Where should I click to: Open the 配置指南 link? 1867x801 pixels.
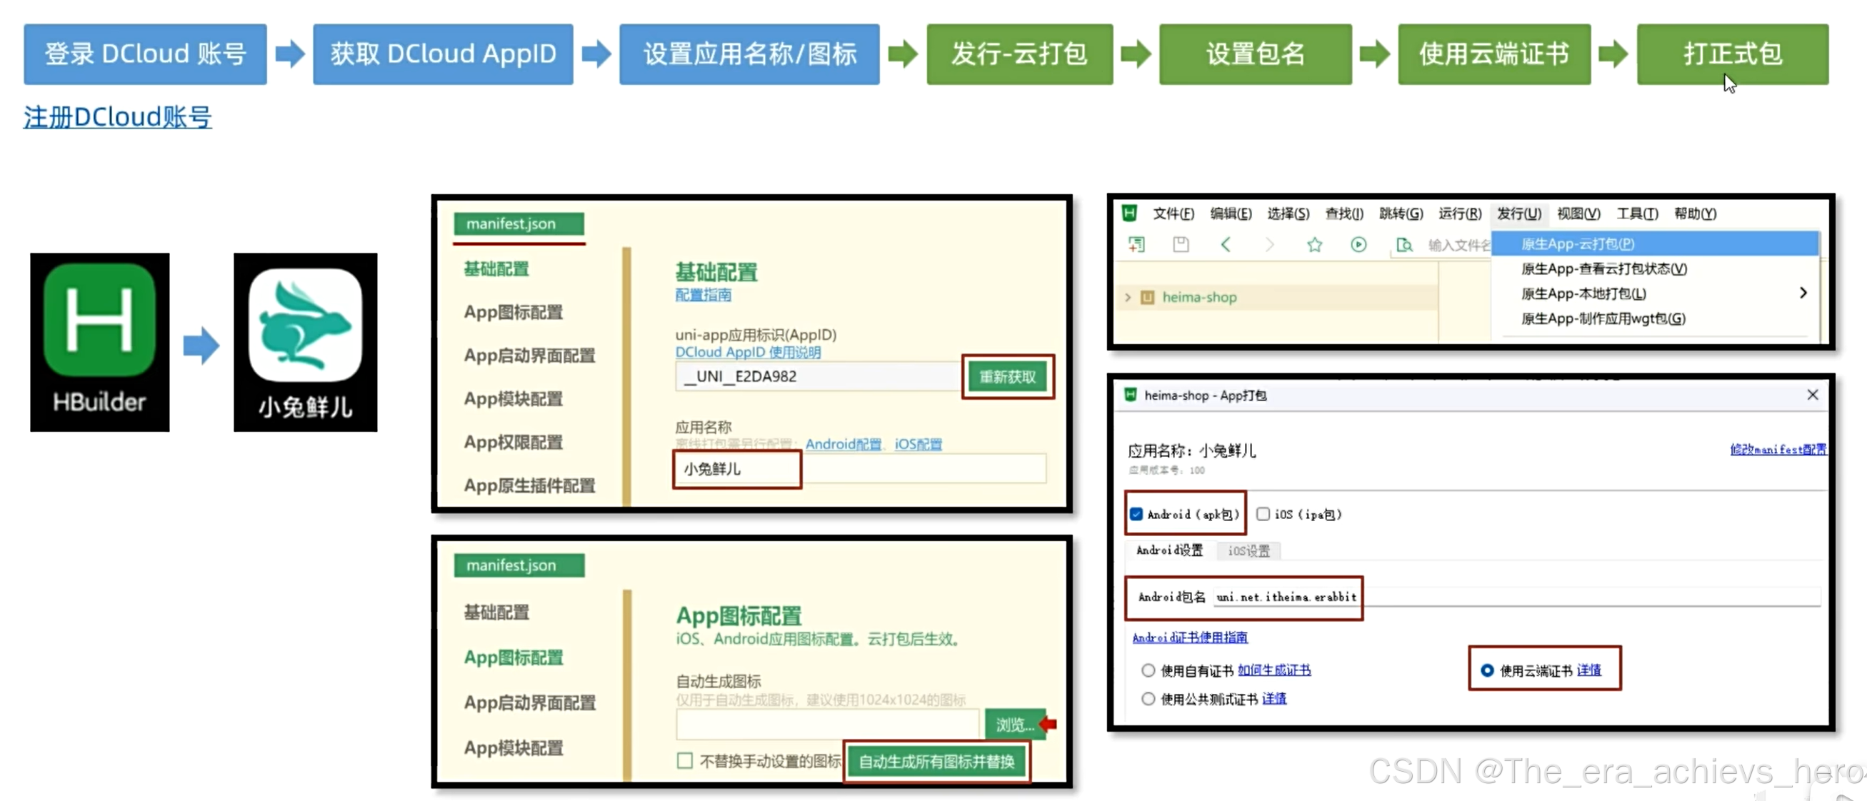[x=703, y=295]
